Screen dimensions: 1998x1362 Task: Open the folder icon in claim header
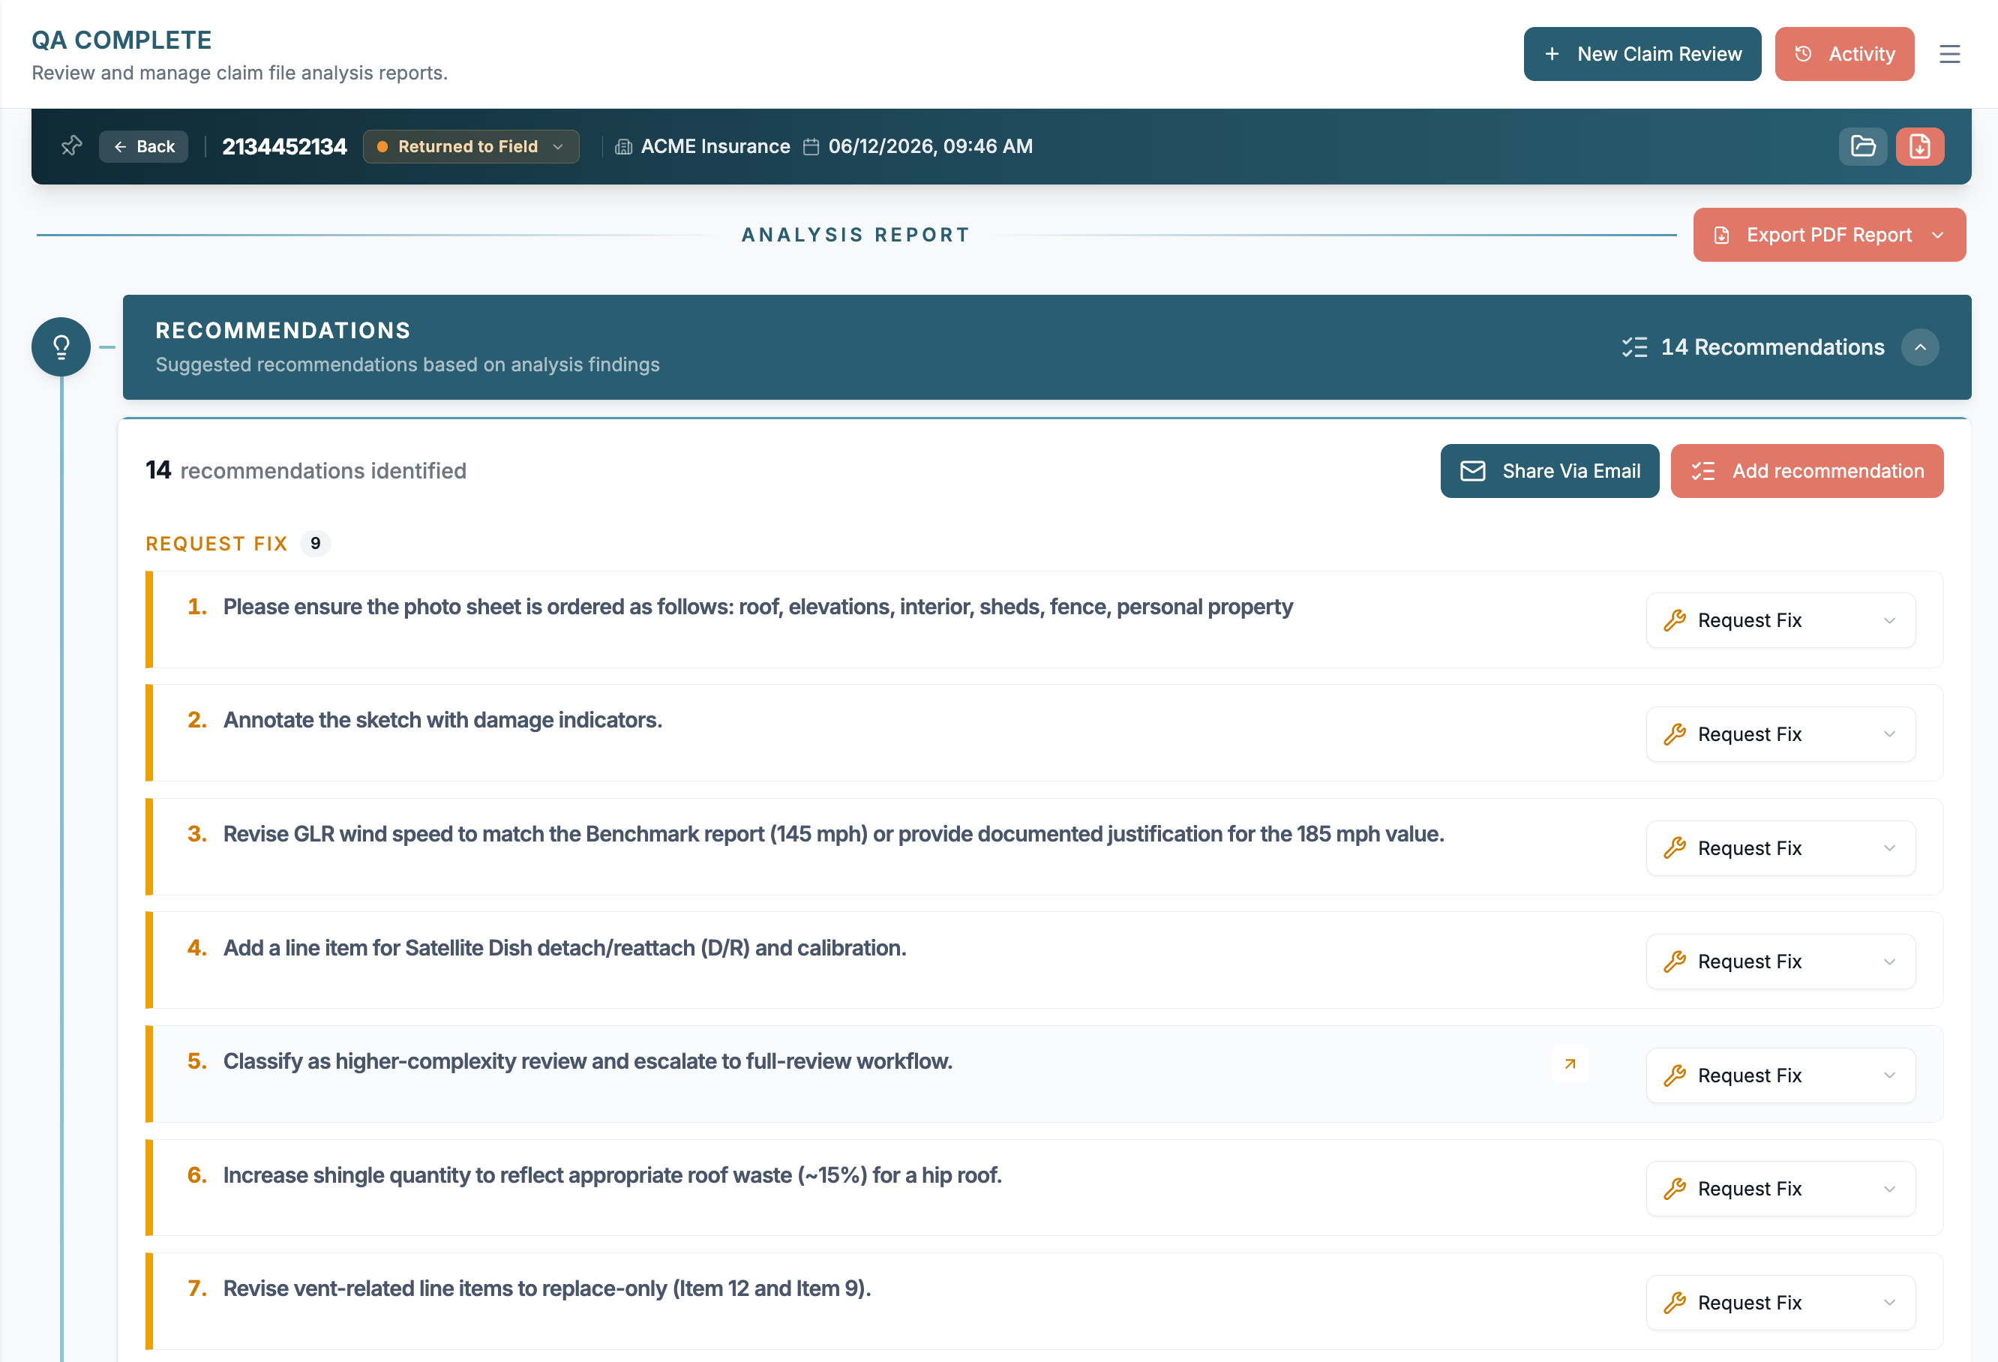[1863, 146]
